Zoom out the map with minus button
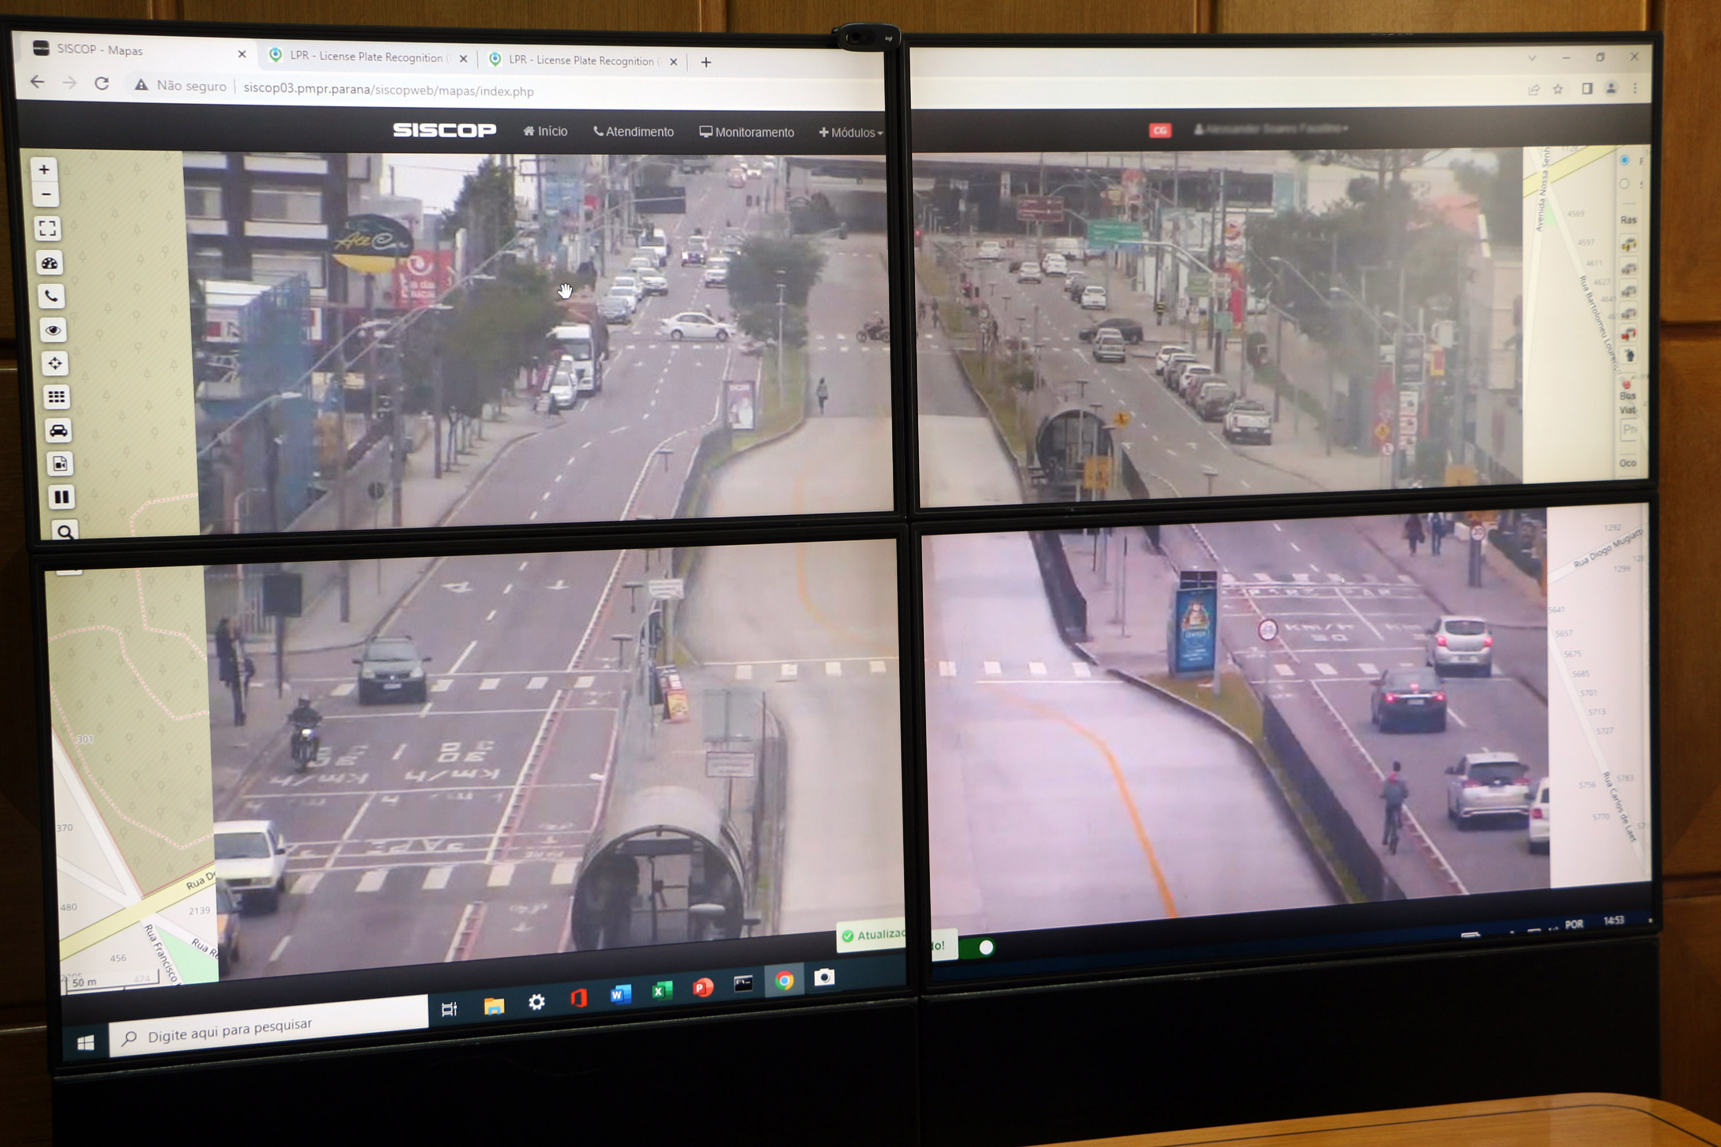This screenshot has height=1147, width=1721. click(46, 194)
